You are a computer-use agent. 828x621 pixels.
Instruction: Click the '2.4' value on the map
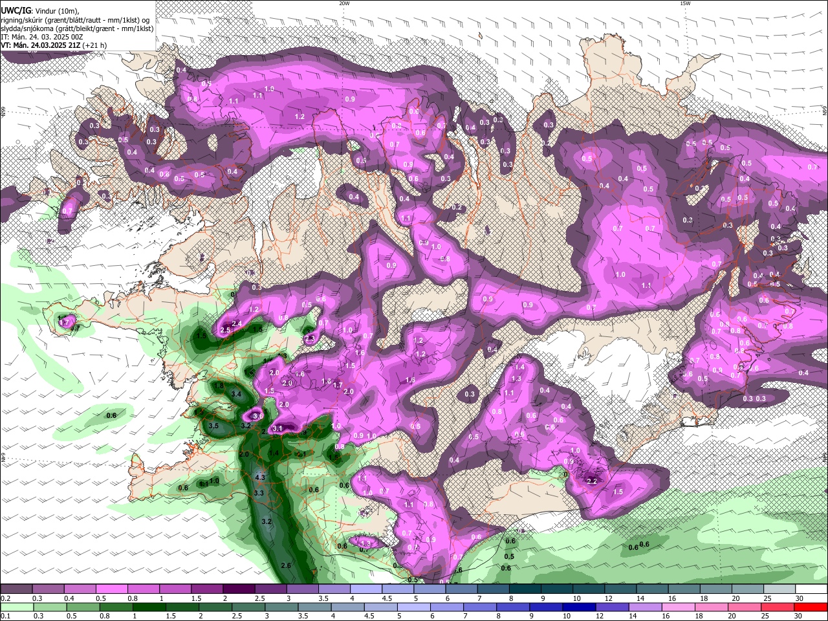coord(237,323)
